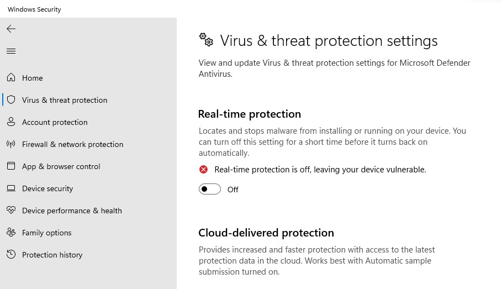This screenshot has height=289, width=502.
Task: Go to Firewall & network protection
Action: [x=72, y=144]
